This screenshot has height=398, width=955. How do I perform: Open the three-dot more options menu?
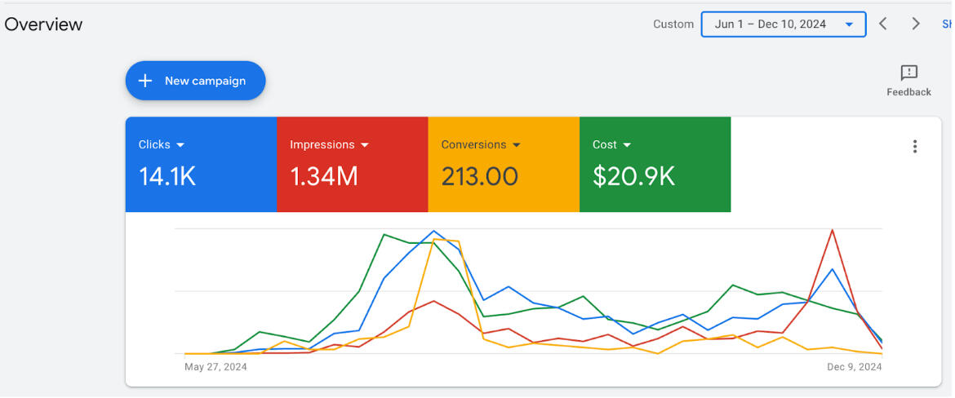[x=915, y=147]
